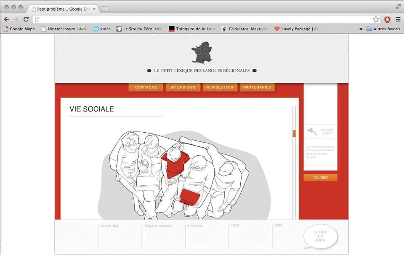Open the Interviews menu tab

[183, 87]
